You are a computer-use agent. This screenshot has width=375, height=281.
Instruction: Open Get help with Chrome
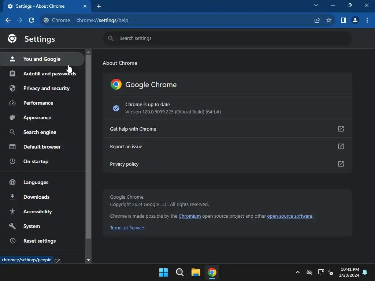coord(227,129)
